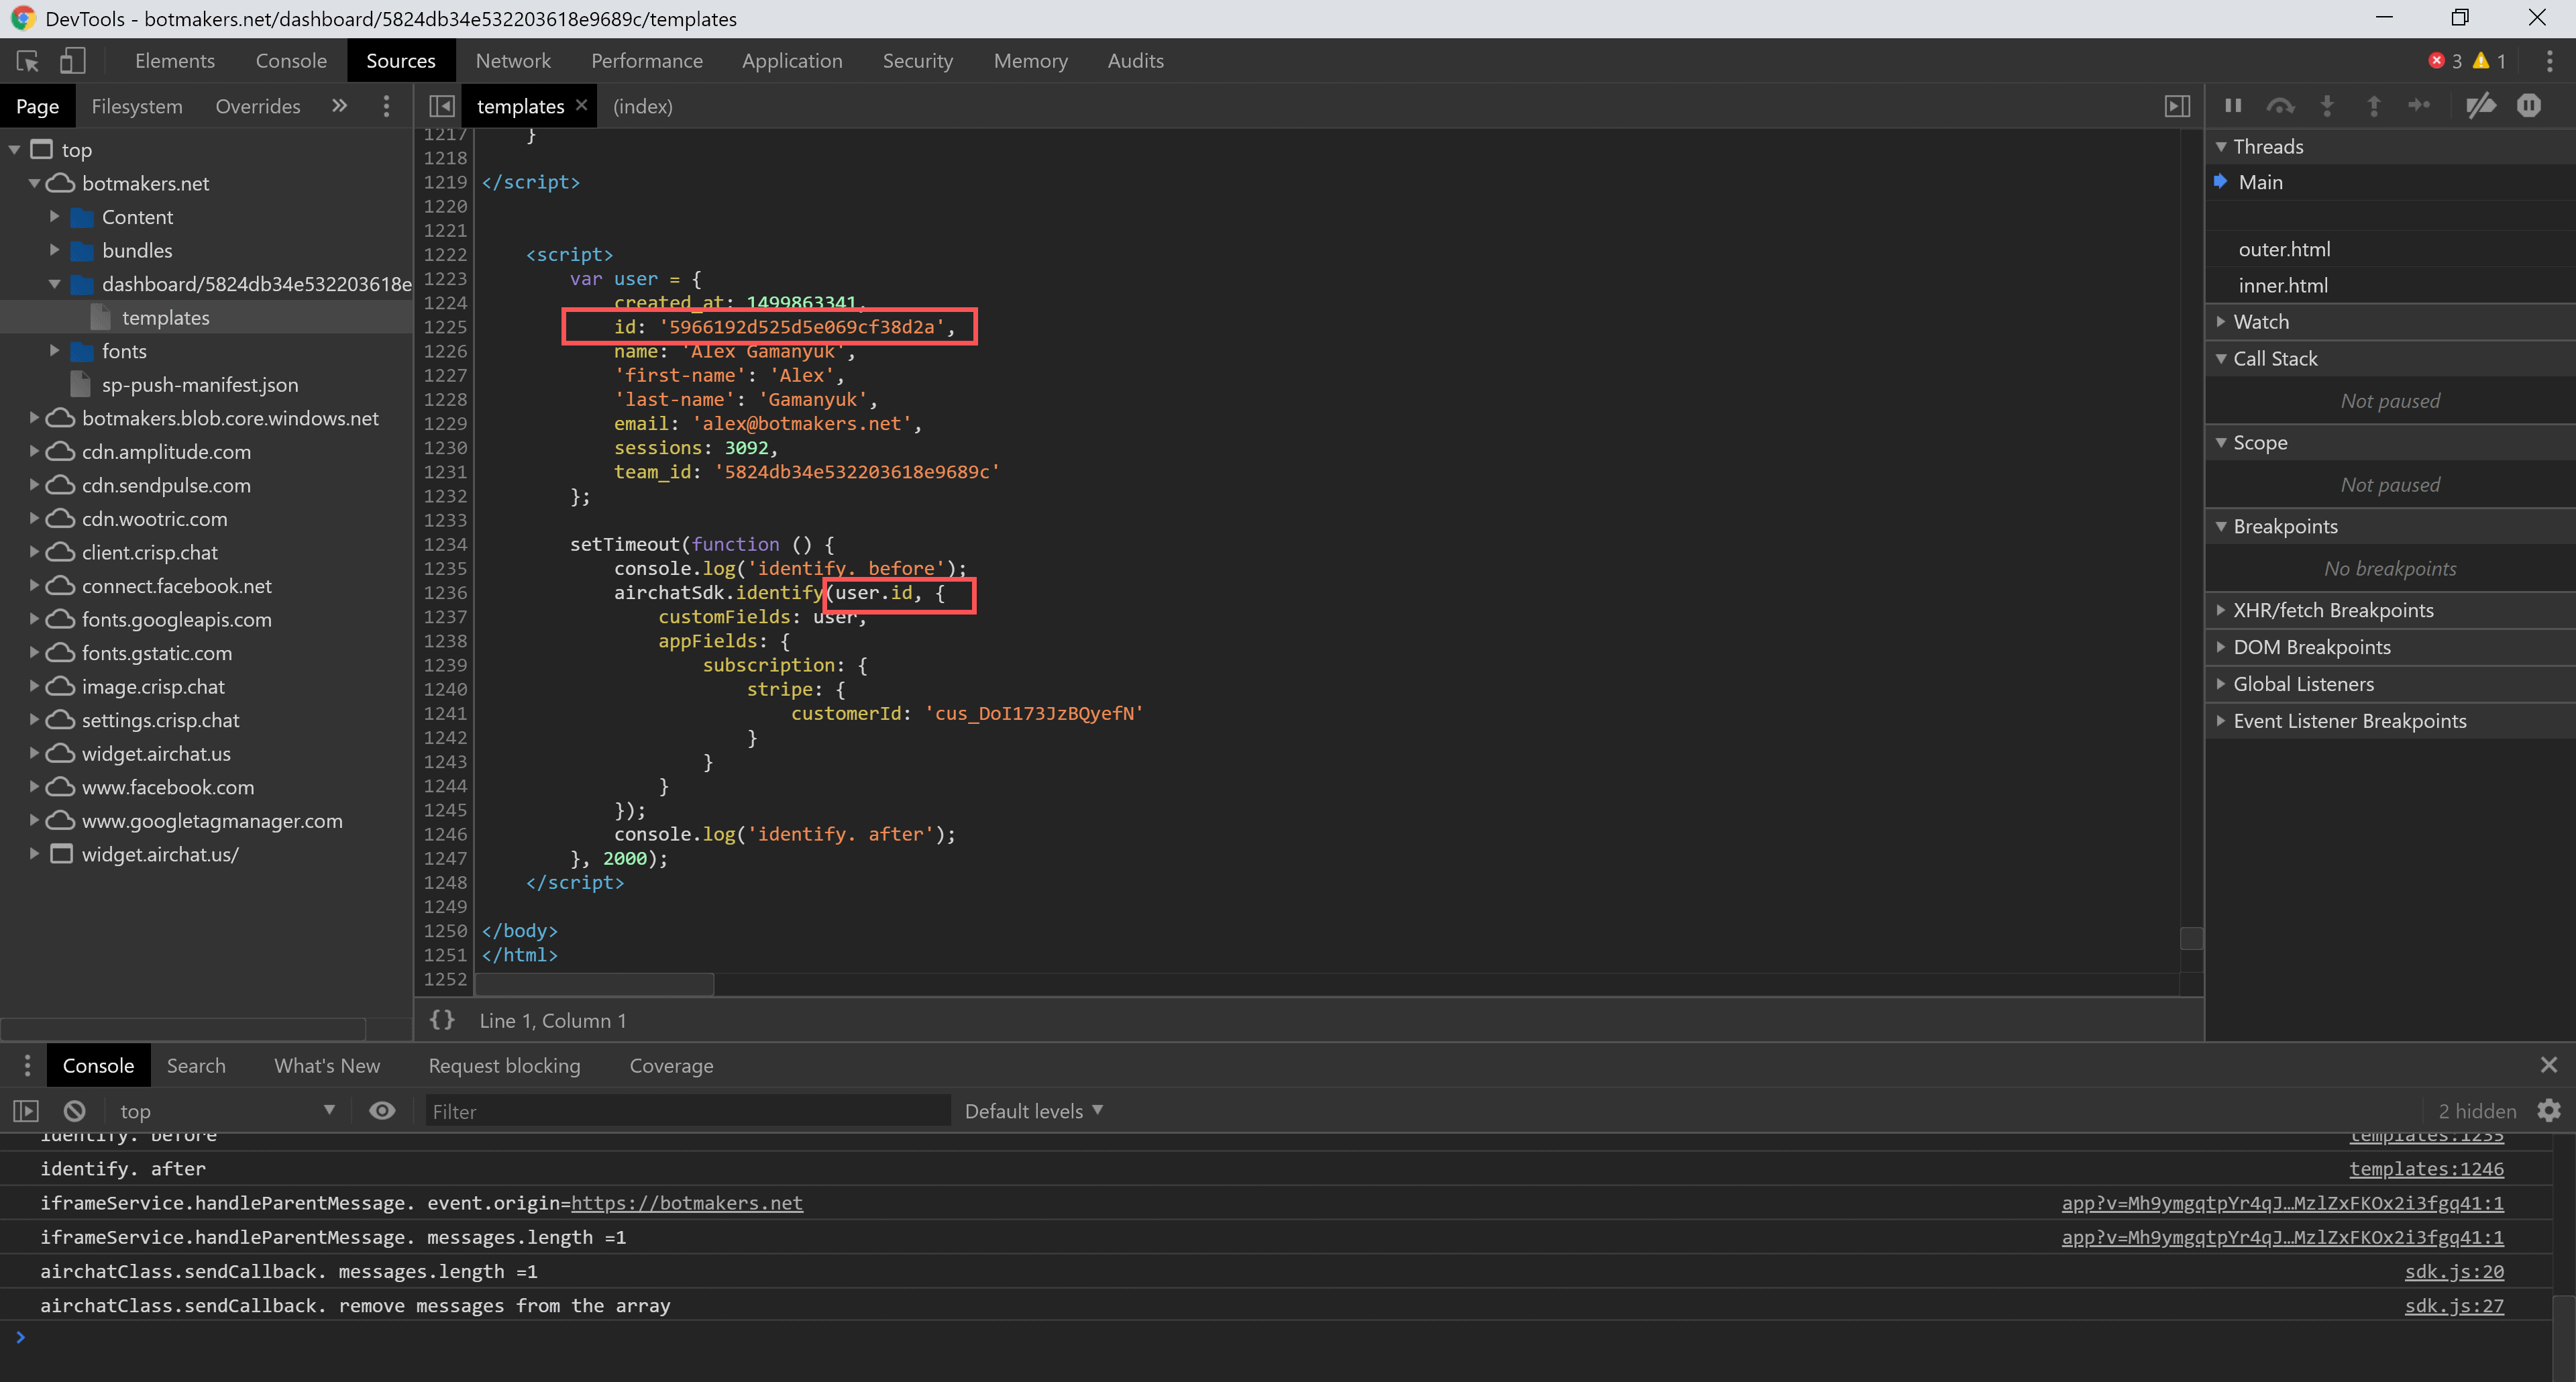2576x1382 pixels.
Task: Clear the console with the ban icon
Action: pos(75,1111)
